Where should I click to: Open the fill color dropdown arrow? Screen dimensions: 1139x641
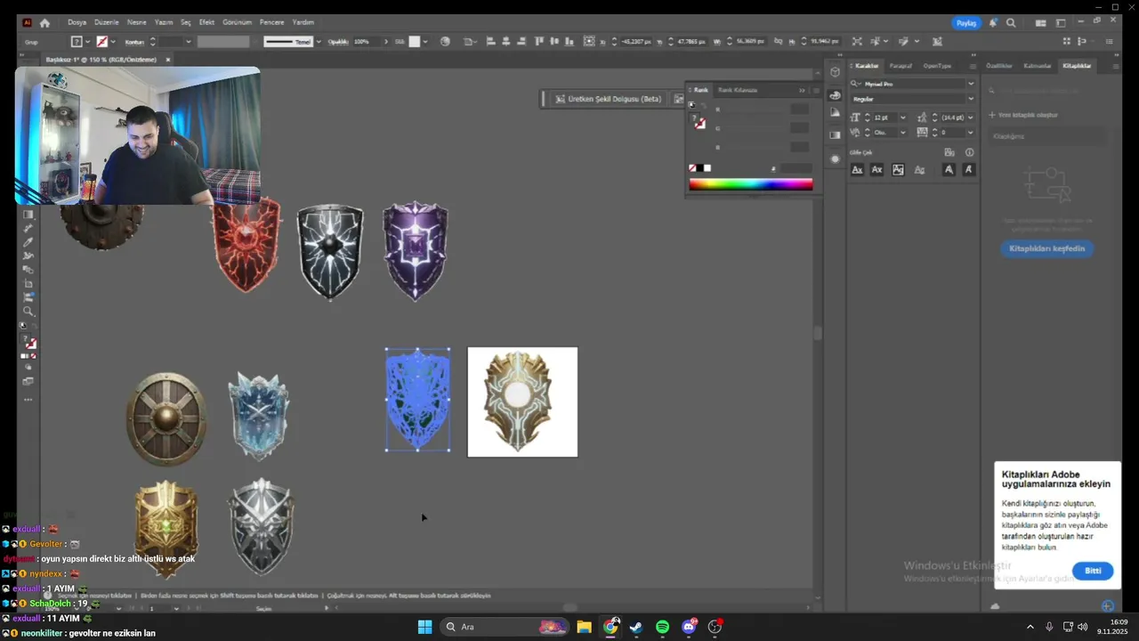[x=87, y=41]
